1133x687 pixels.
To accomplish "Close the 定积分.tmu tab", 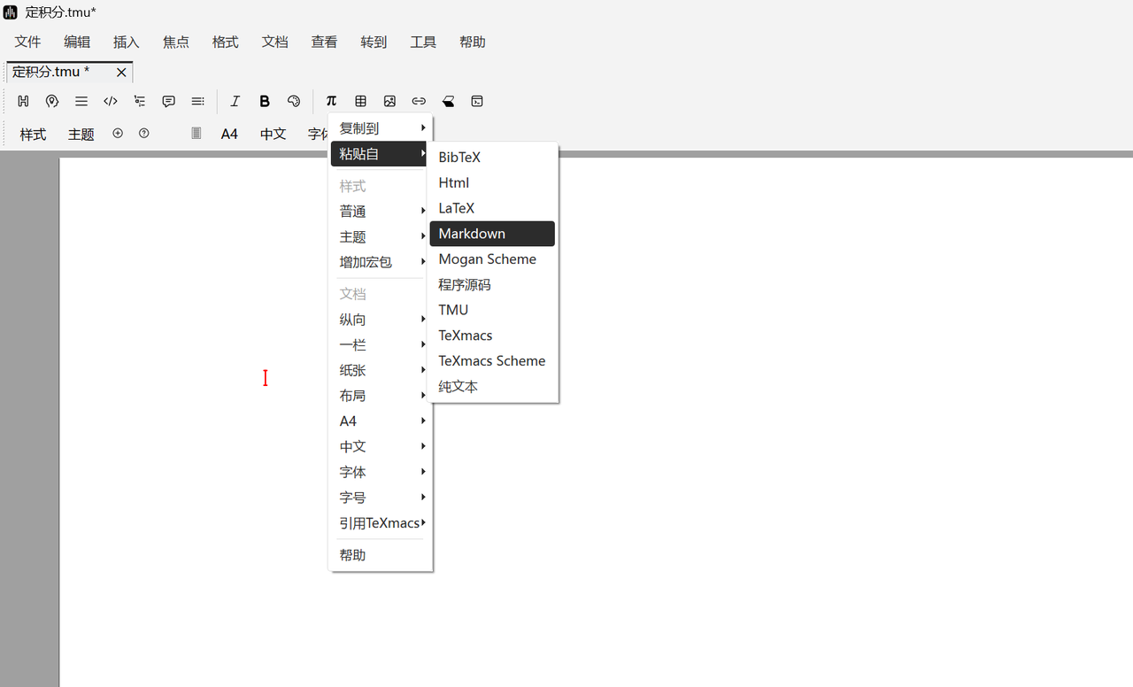I will [121, 72].
